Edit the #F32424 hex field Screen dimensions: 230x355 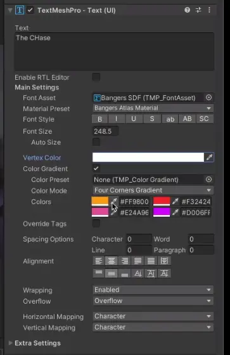coord(196,202)
